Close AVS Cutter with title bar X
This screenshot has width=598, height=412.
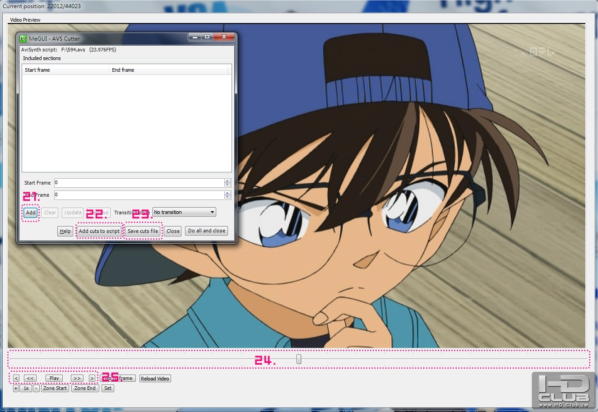(223, 37)
